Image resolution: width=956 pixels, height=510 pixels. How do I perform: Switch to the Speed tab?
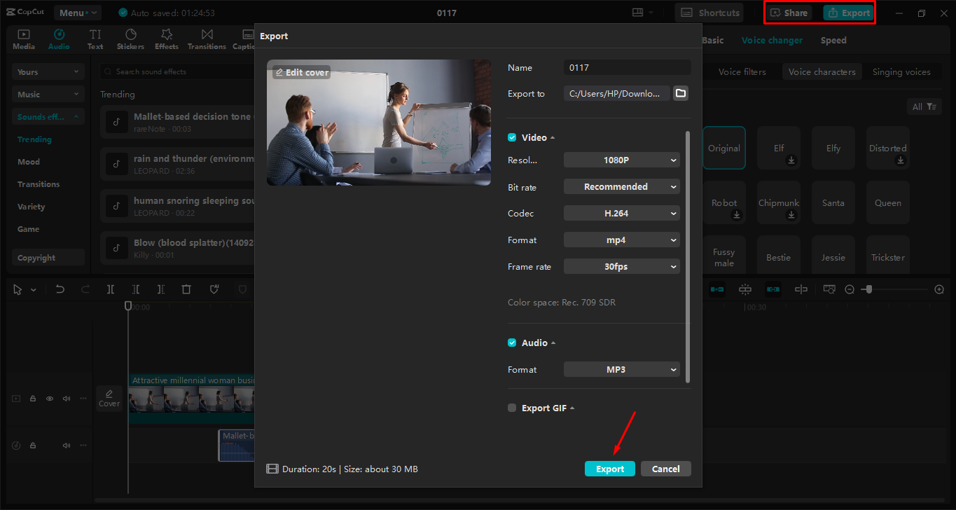tap(833, 40)
